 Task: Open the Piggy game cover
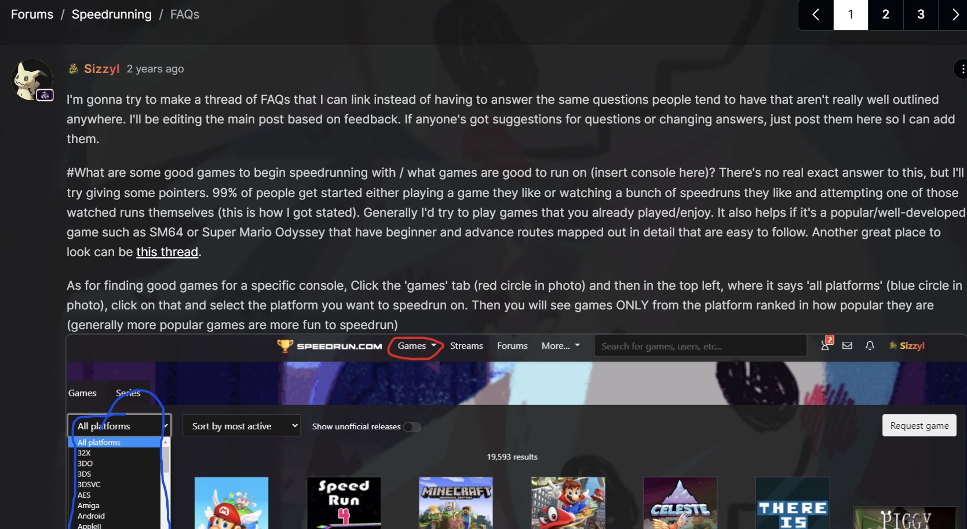(x=906, y=517)
